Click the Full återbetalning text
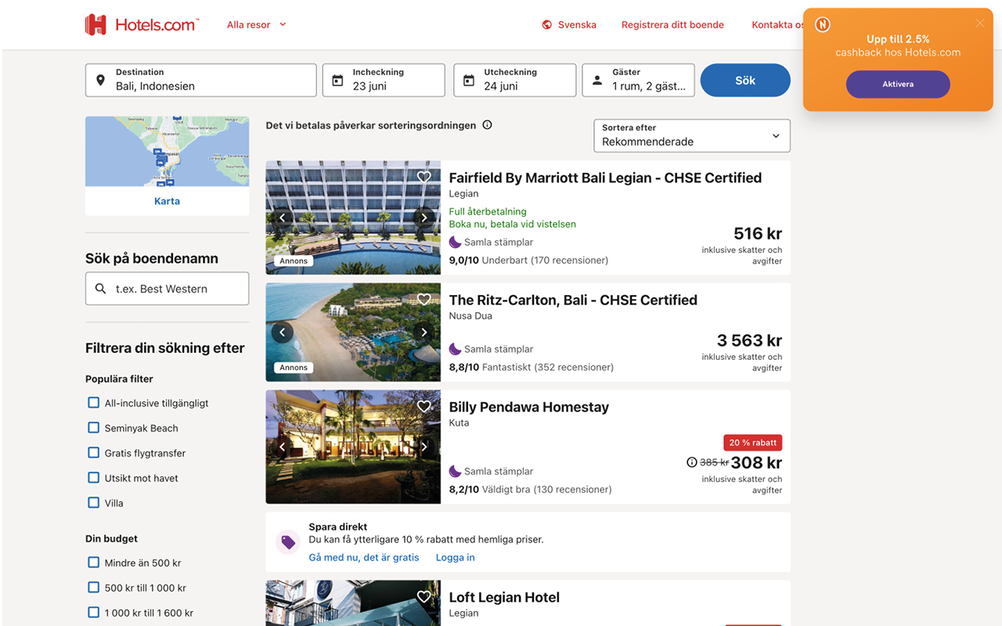Image resolution: width=1002 pixels, height=626 pixels. point(488,211)
